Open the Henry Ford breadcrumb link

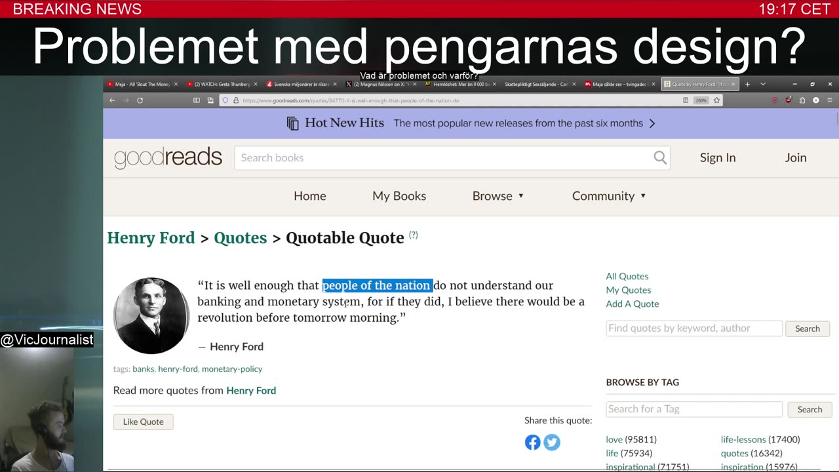click(x=151, y=238)
